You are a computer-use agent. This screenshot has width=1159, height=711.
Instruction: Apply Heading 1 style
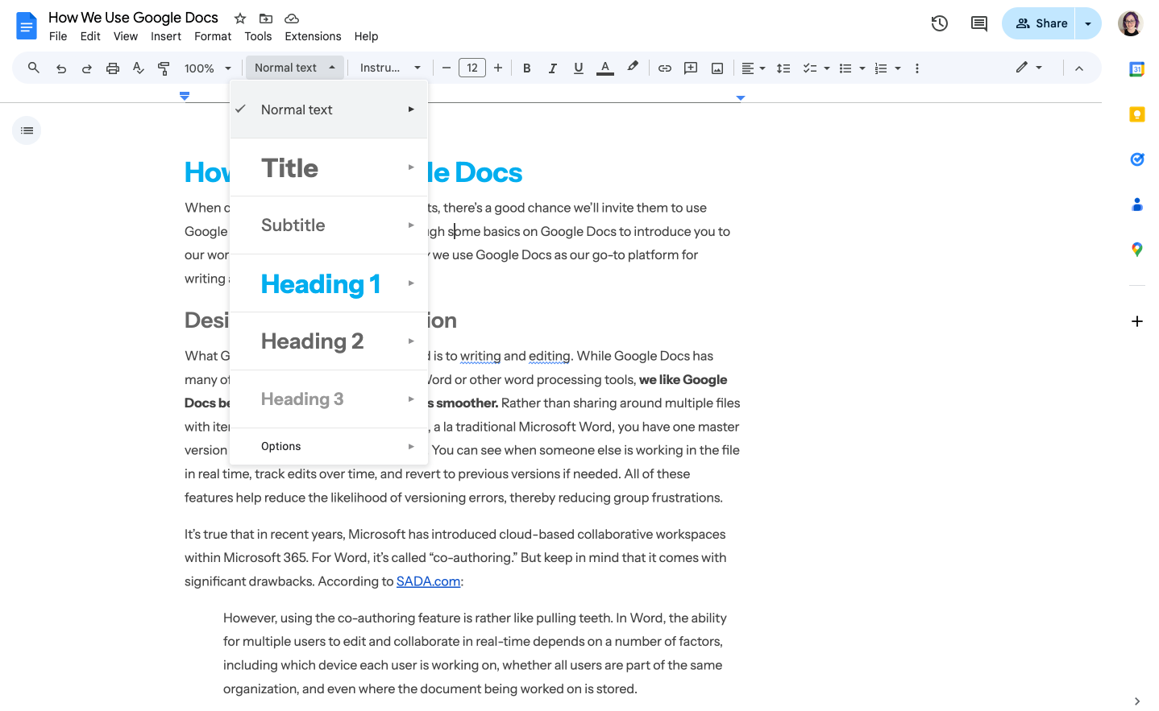point(329,283)
